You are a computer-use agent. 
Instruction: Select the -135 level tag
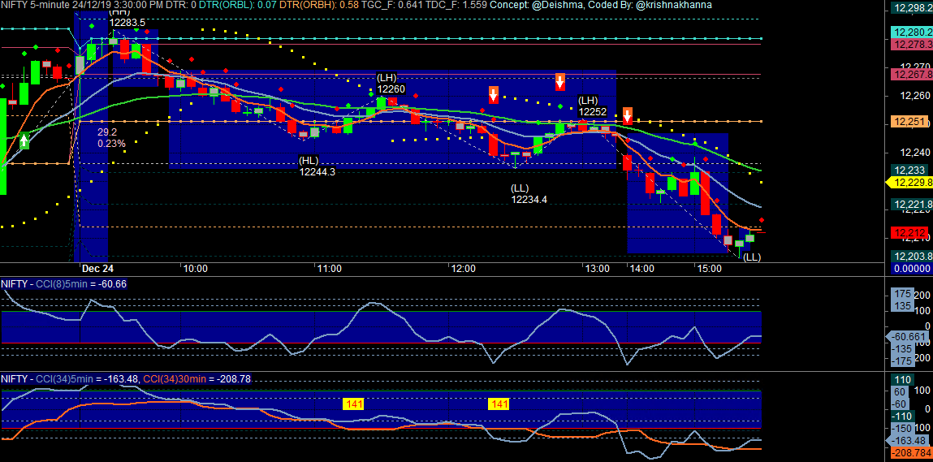(x=903, y=349)
